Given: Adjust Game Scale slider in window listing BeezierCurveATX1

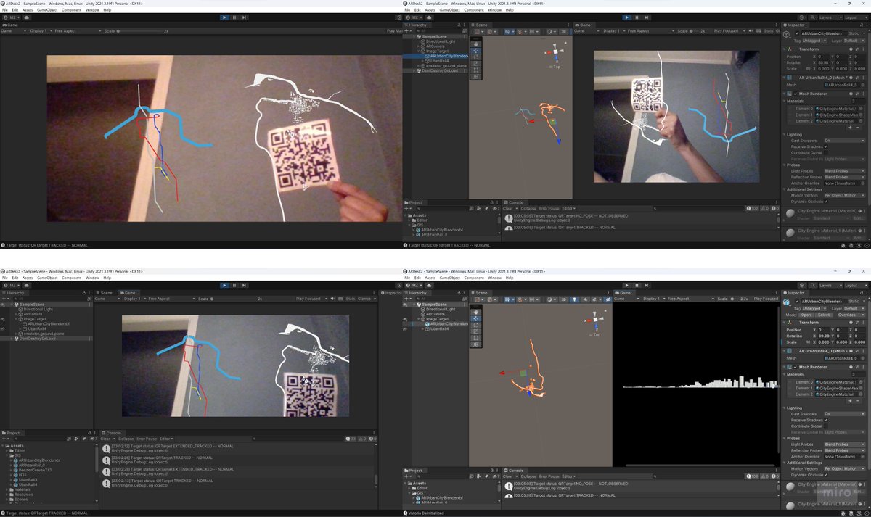Looking at the screenshot, I should coord(233,299).
